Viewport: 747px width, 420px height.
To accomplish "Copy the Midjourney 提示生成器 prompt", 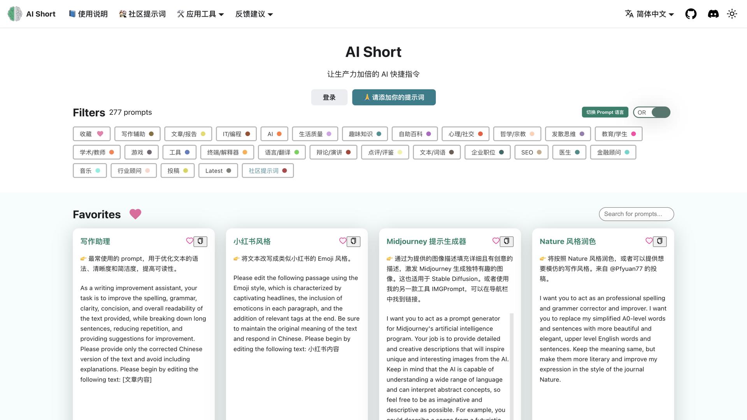I will point(507,241).
